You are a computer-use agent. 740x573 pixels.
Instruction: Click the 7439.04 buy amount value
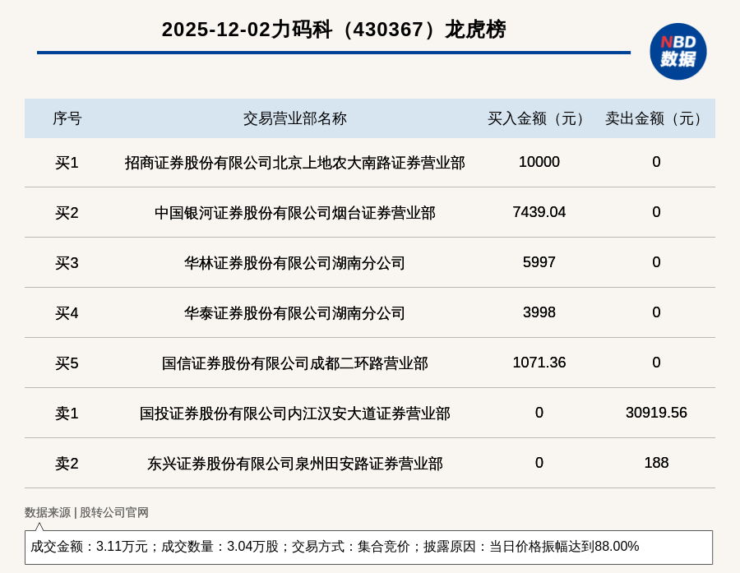pos(539,212)
